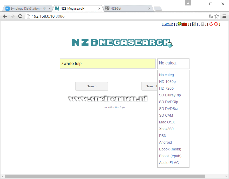Image resolution: width=229 pixels, height=179 pixels.
Task: Click the horizontal scrollbar thumb
Action: pyautogui.click(x=105, y=176)
